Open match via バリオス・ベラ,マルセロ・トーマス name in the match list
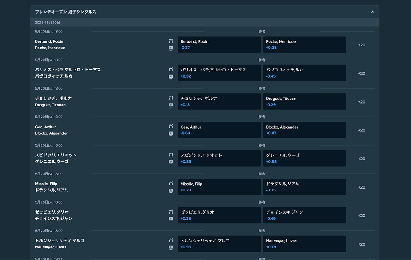The width and height of the screenshot is (411, 260). 68,70
